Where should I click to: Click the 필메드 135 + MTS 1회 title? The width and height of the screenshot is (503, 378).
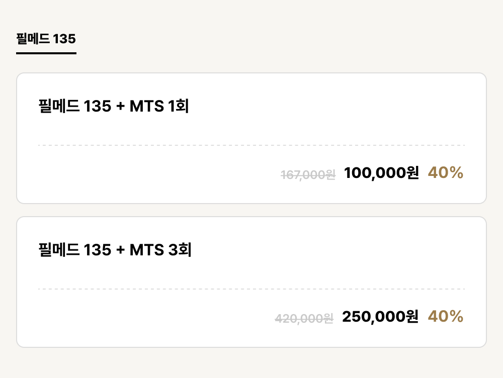(x=114, y=106)
